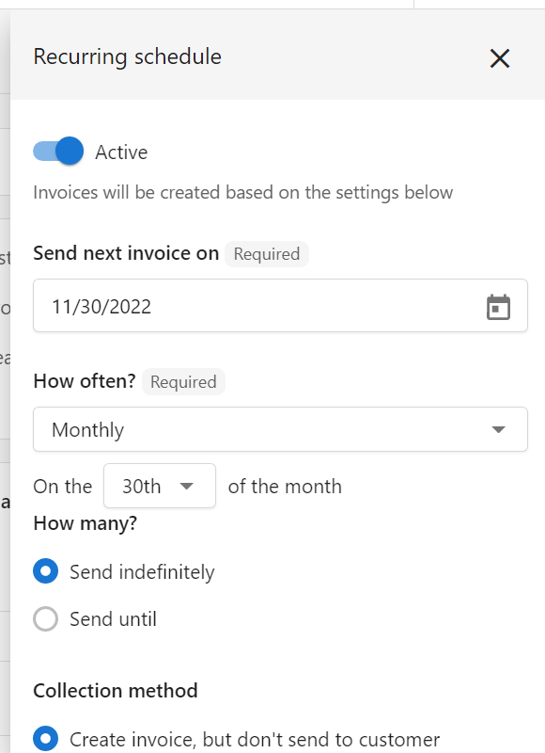
Task: Click the Recurring schedule panel title
Action: pyautogui.click(x=128, y=56)
